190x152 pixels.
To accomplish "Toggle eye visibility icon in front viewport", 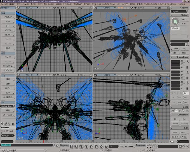I will 58,75.
